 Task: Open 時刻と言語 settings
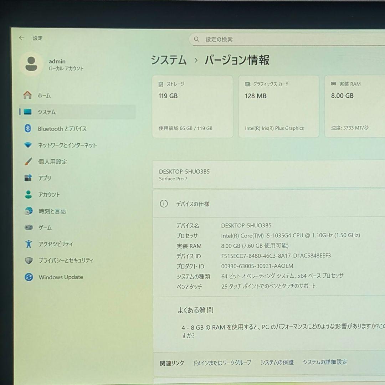[x=28, y=211]
